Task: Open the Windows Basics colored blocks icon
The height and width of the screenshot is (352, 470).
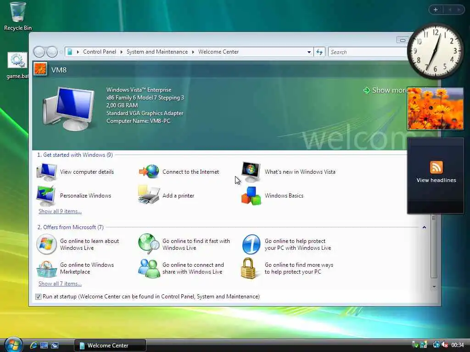Action: click(x=251, y=196)
